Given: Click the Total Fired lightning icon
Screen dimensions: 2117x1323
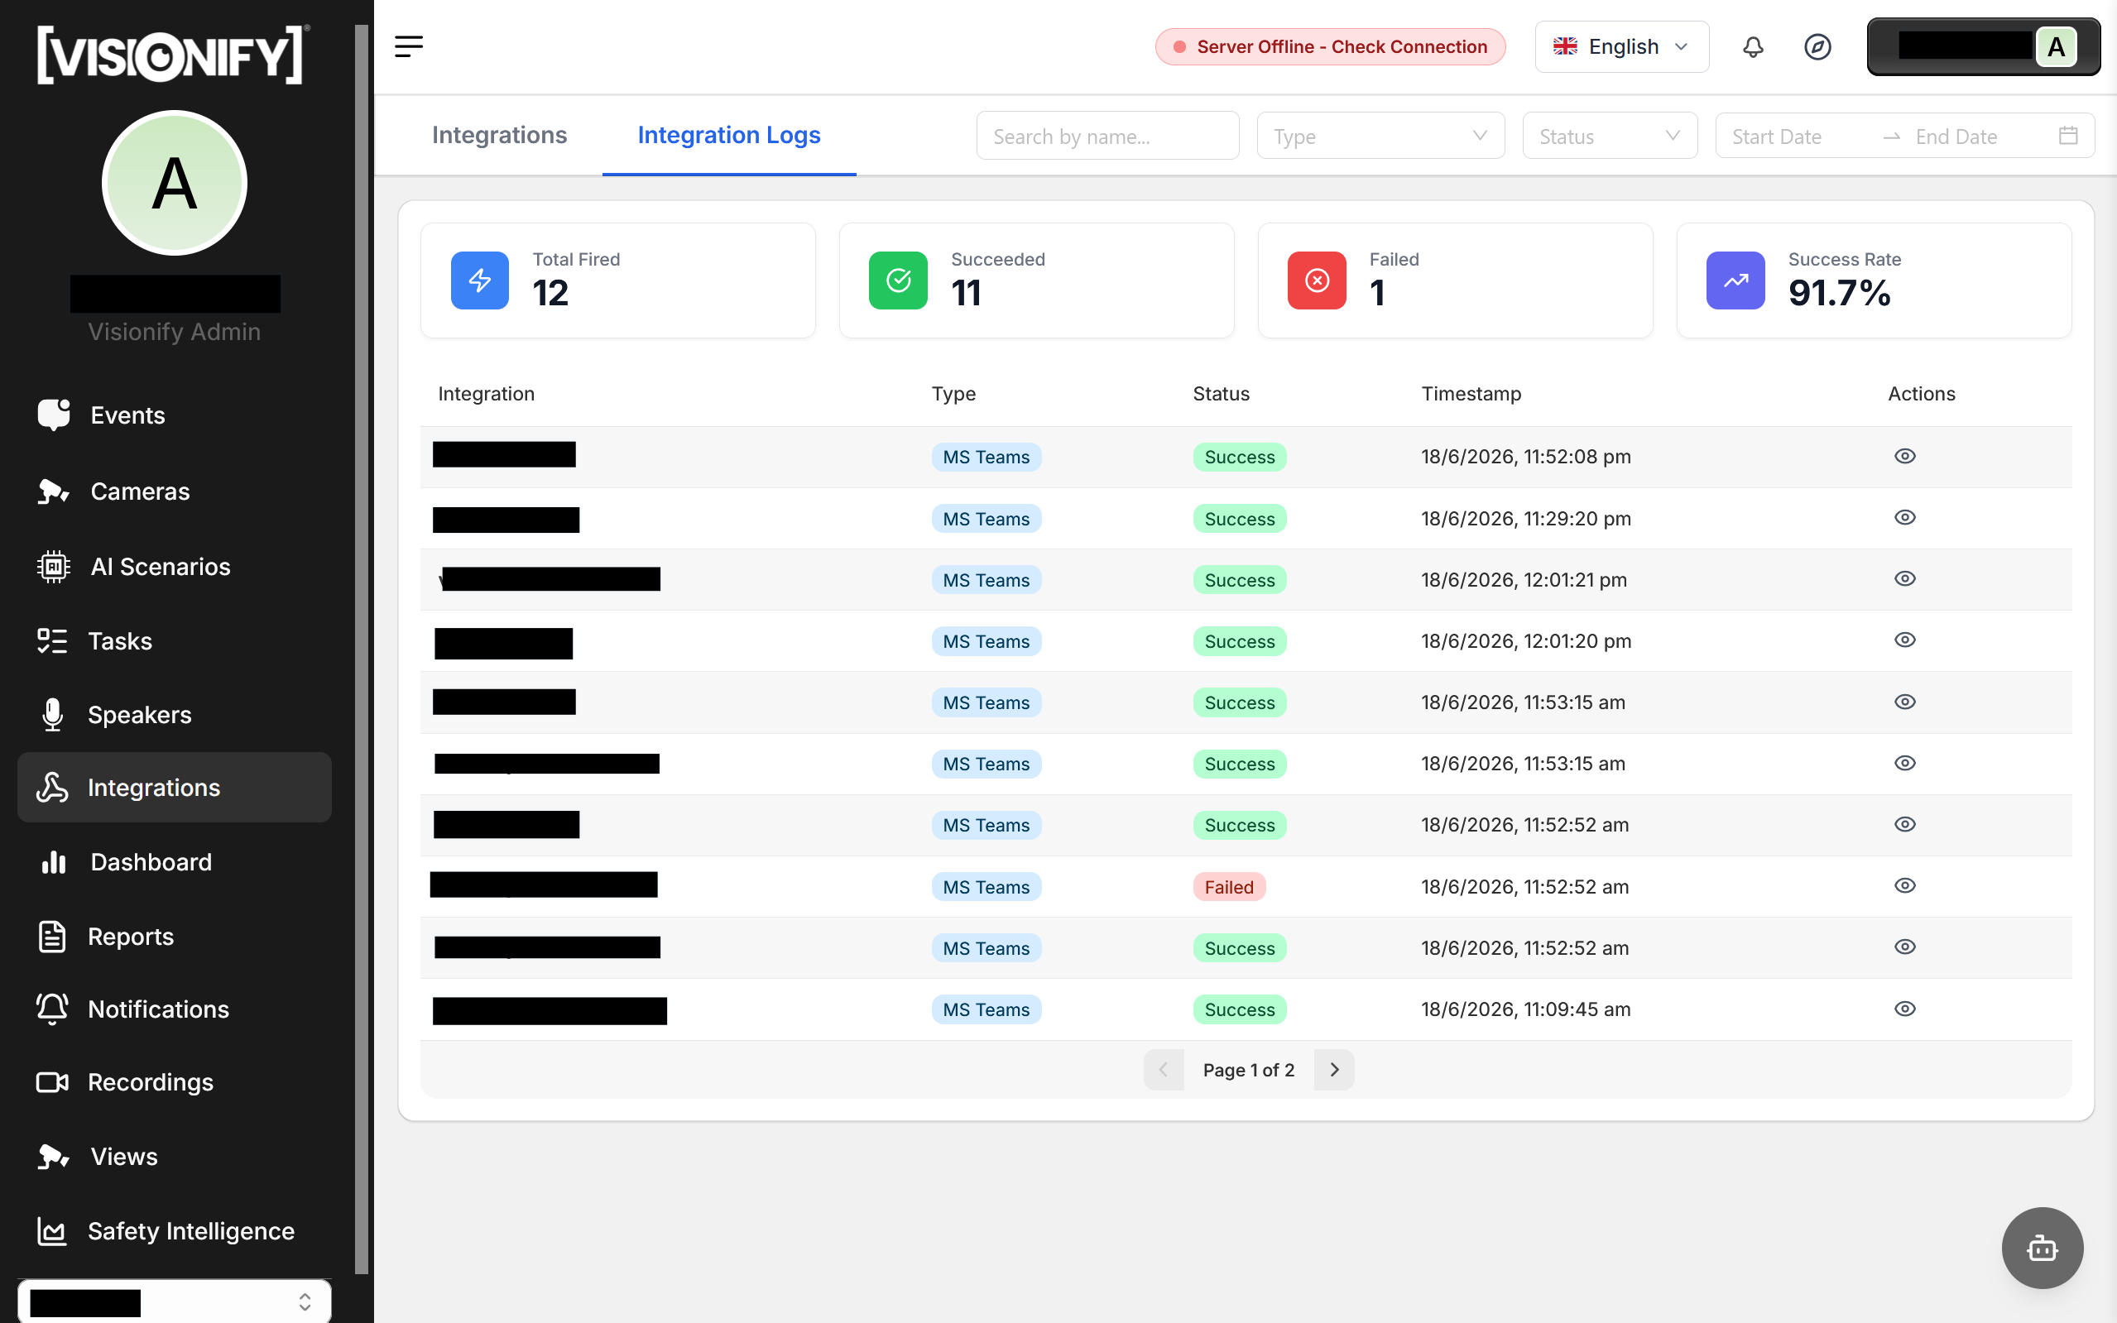Looking at the screenshot, I should click(479, 280).
